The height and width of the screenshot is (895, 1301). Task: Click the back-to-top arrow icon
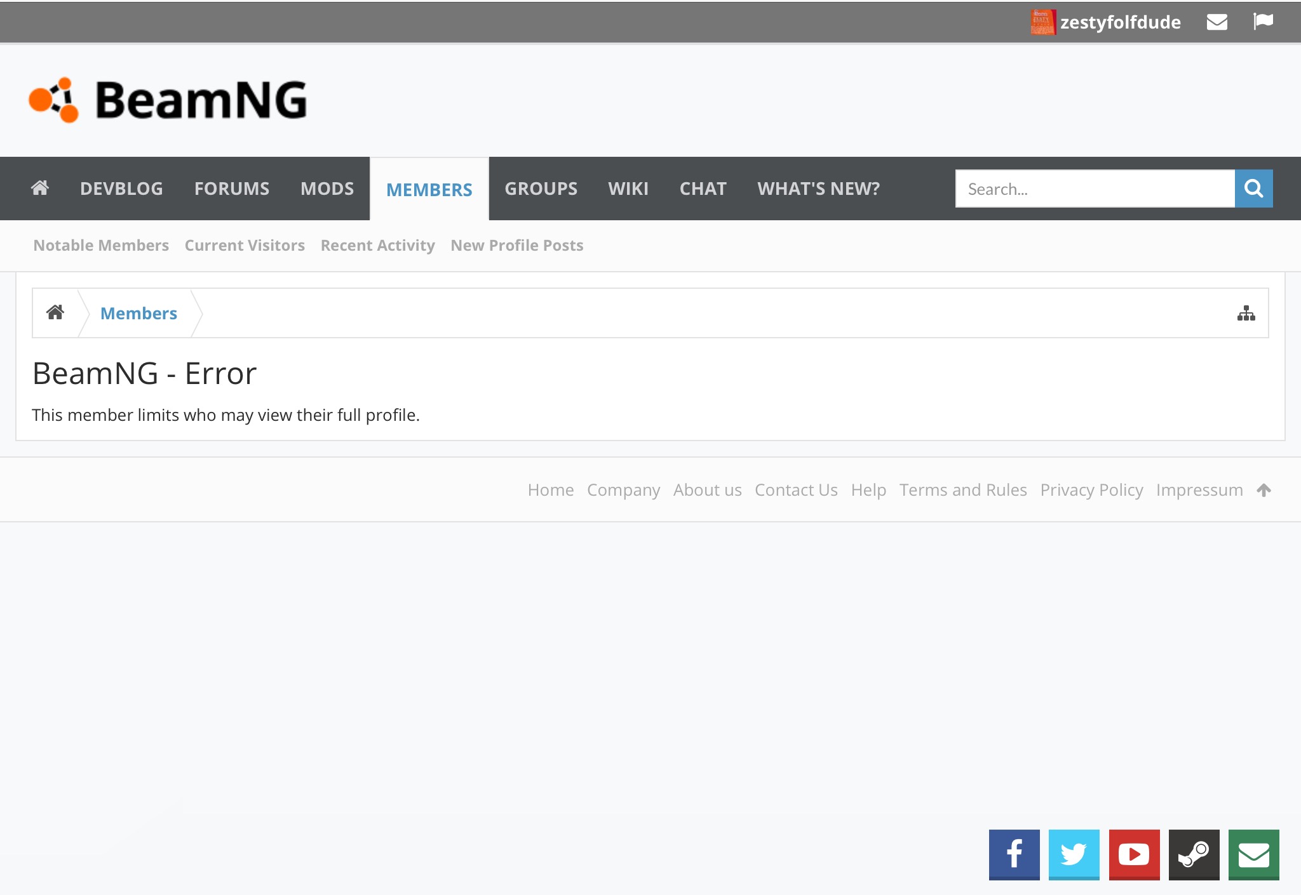pyautogui.click(x=1264, y=490)
